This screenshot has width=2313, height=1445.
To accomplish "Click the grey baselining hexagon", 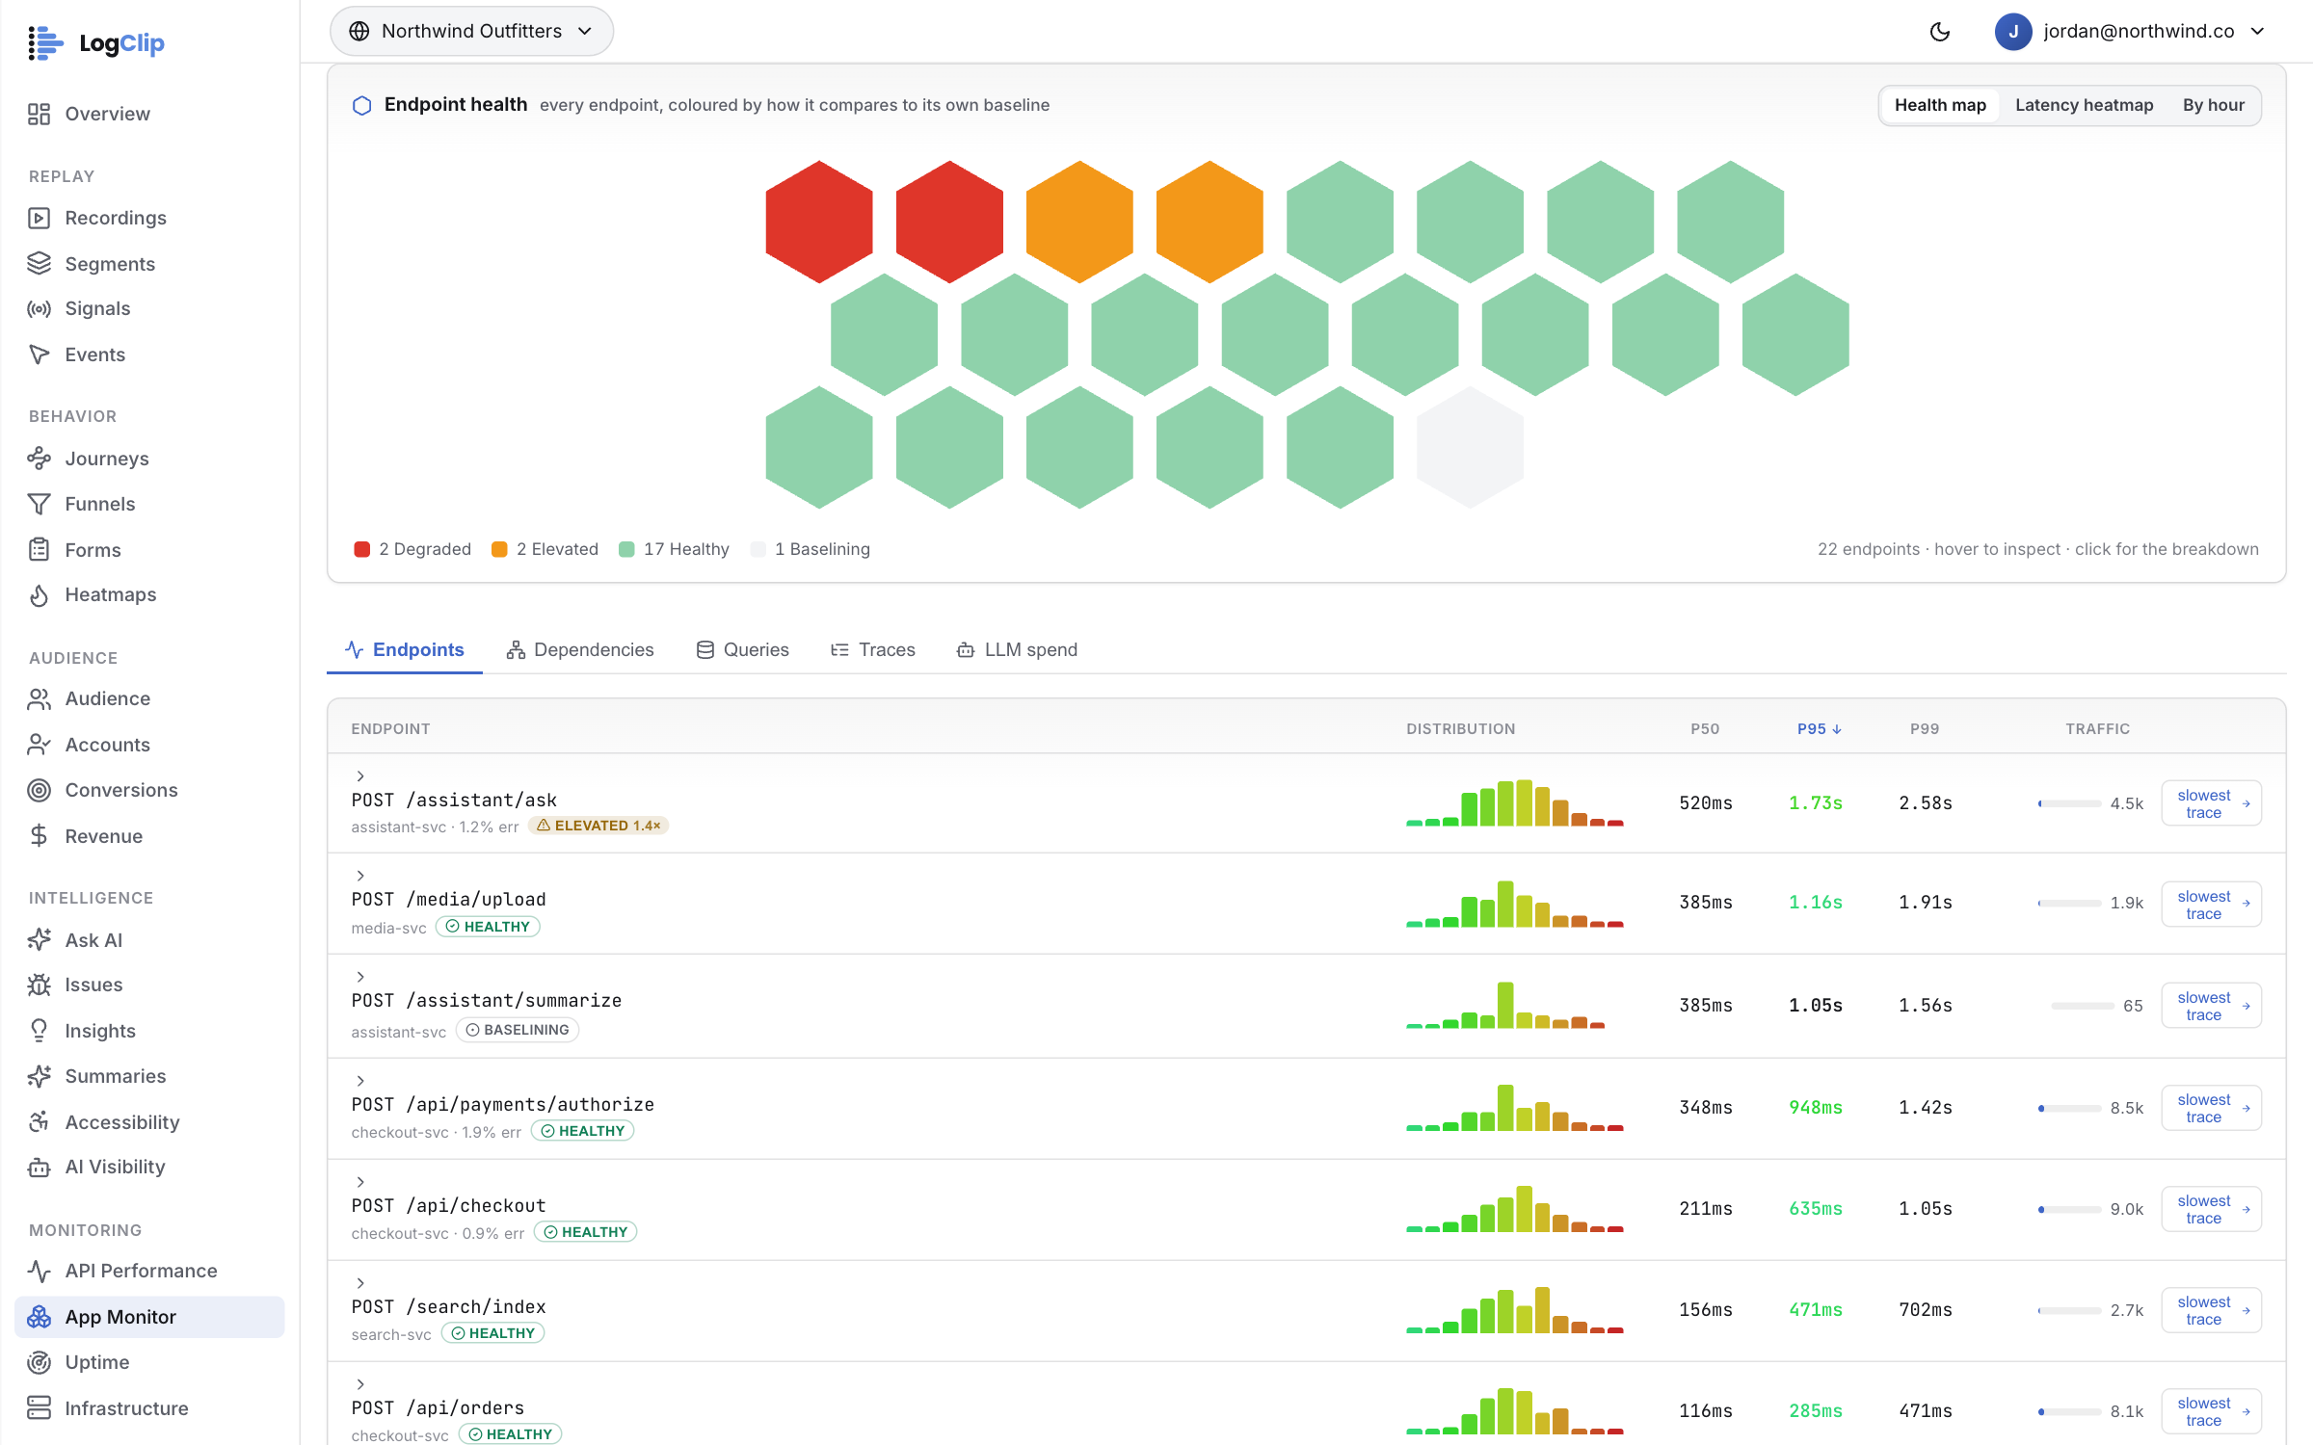I will click(x=1470, y=447).
